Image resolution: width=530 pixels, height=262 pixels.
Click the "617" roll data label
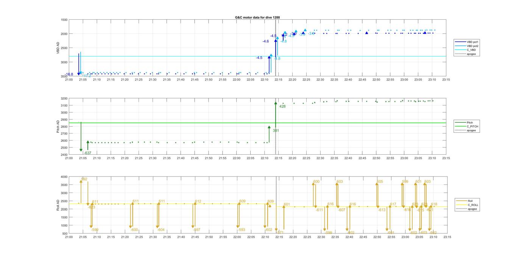click(x=393, y=205)
